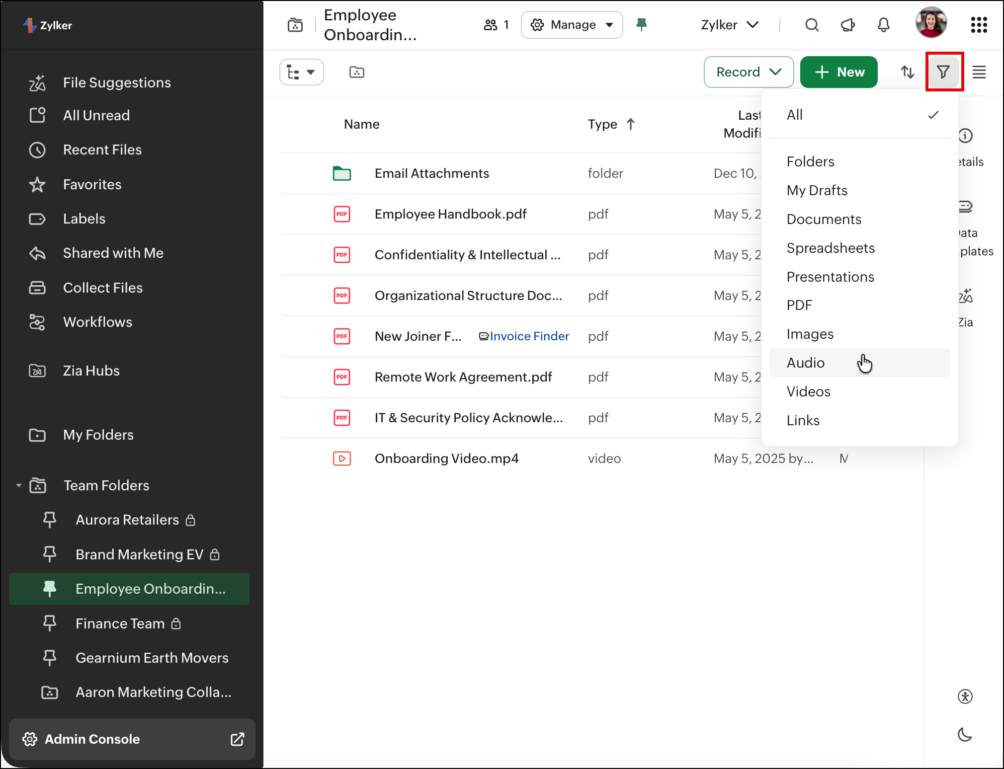Screen dimensions: 1004x769
Task: Select Audio in the filter menu
Action: 805,363
